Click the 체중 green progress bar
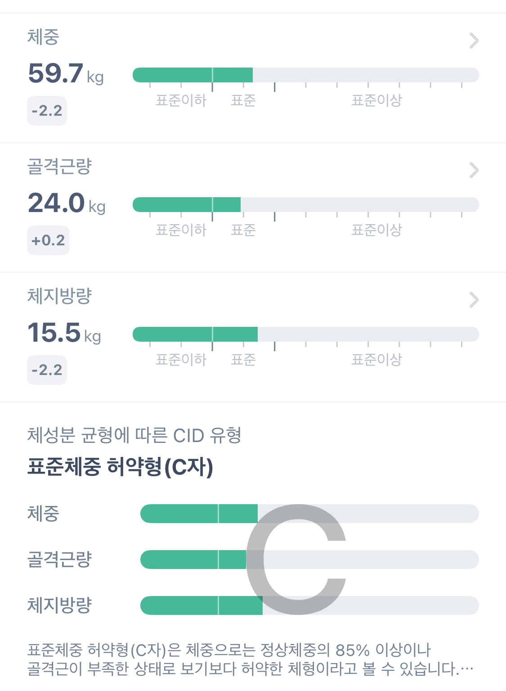506x691 pixels. coord(193,75)
